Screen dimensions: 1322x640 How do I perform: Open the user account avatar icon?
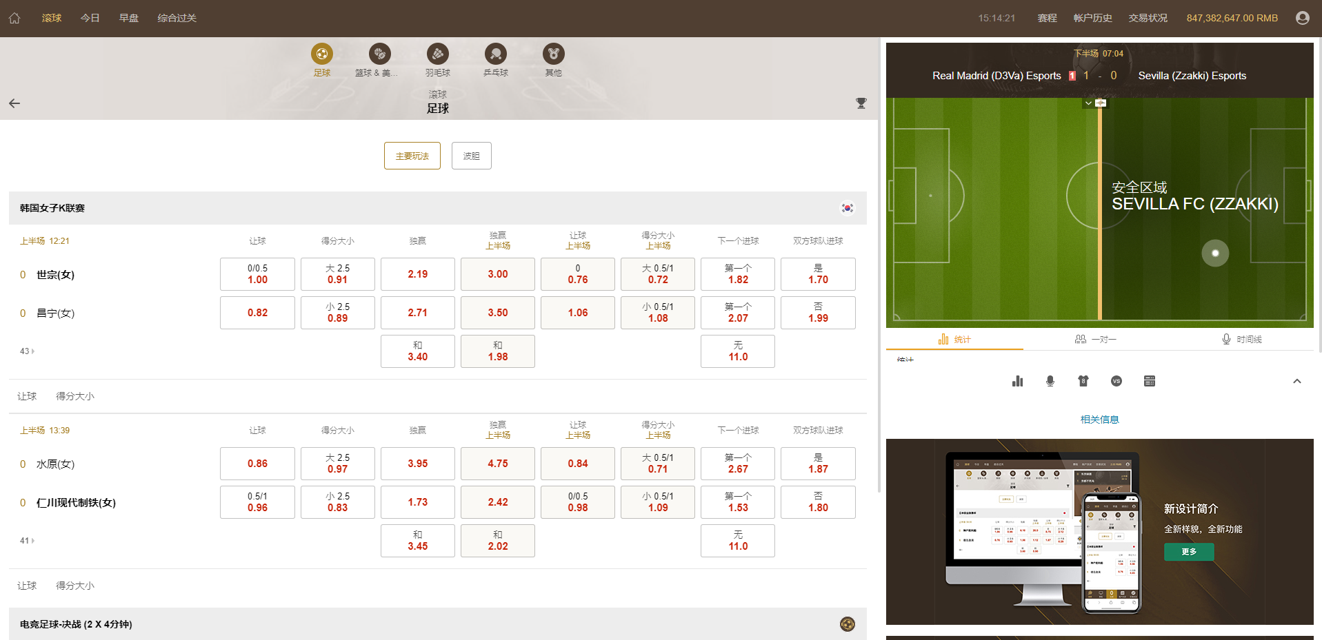[1302, 18]
